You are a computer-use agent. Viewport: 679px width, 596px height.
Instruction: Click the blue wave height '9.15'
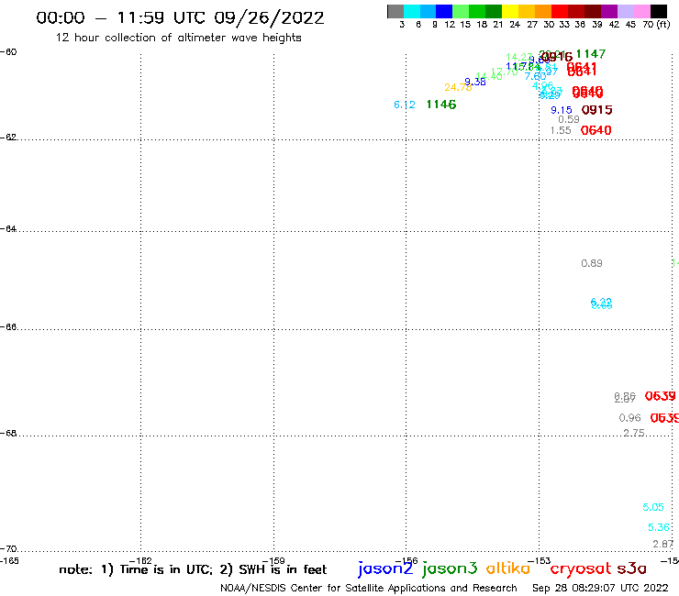(x=562, y=110)
